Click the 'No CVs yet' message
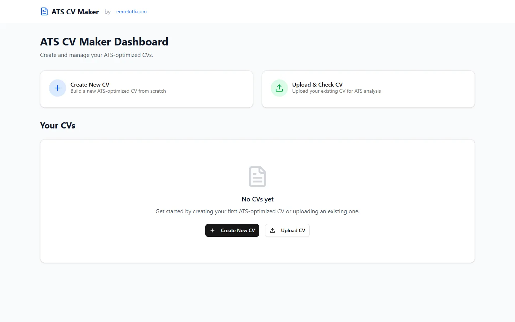Screen dimensions: 515x322 coord(257,199)
